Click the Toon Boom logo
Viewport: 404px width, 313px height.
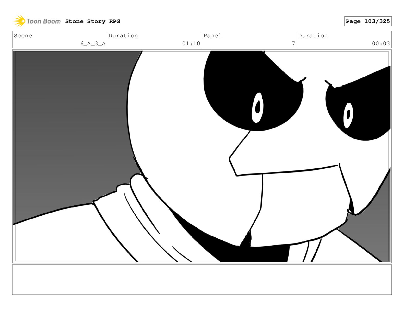(37, 21)
